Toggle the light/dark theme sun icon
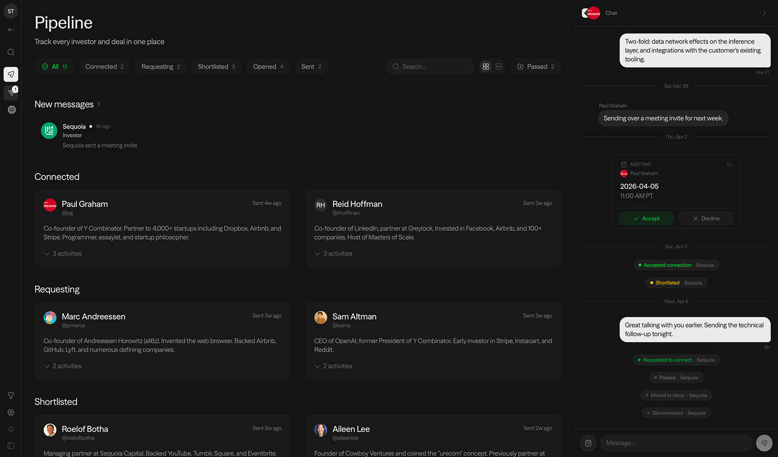This screenshot has width=778, height=457. point(11,429)
